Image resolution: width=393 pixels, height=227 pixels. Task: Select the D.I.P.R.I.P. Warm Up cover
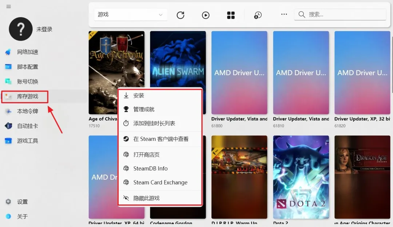[x=239, y=177]
